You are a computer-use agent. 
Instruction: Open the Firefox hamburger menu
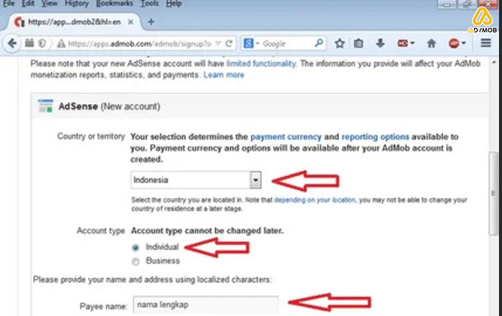[x=486, y=43]
